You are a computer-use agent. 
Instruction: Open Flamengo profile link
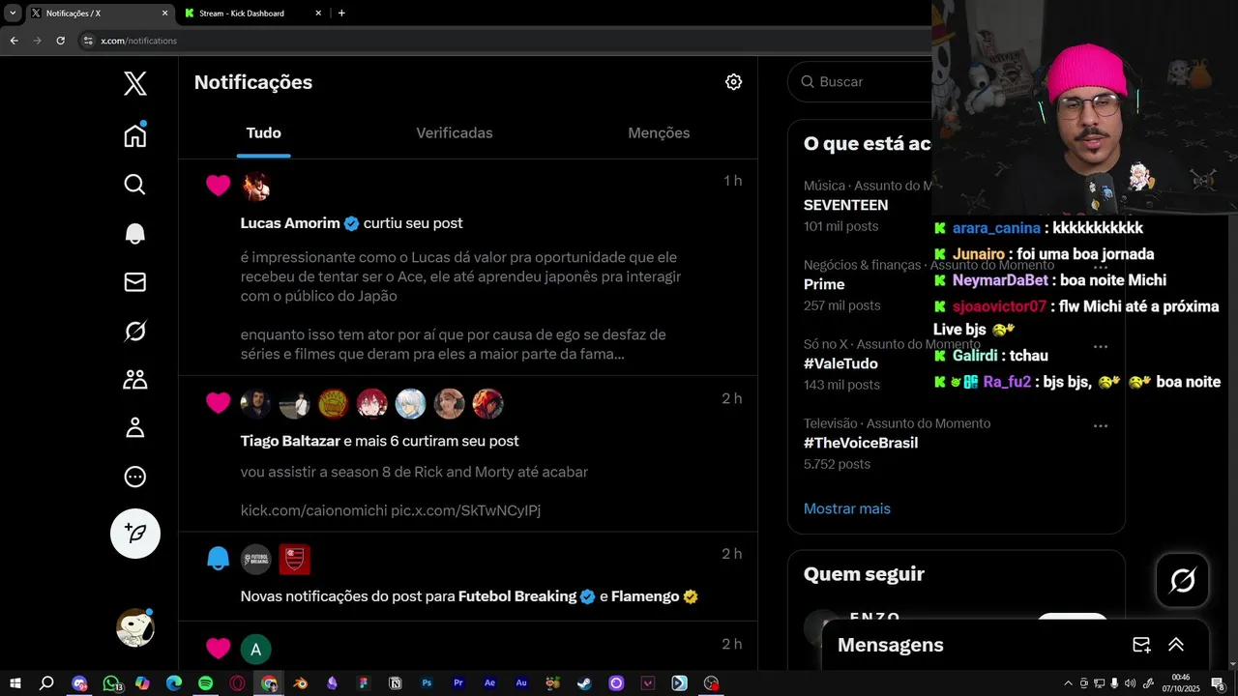[x=645, y=596]
